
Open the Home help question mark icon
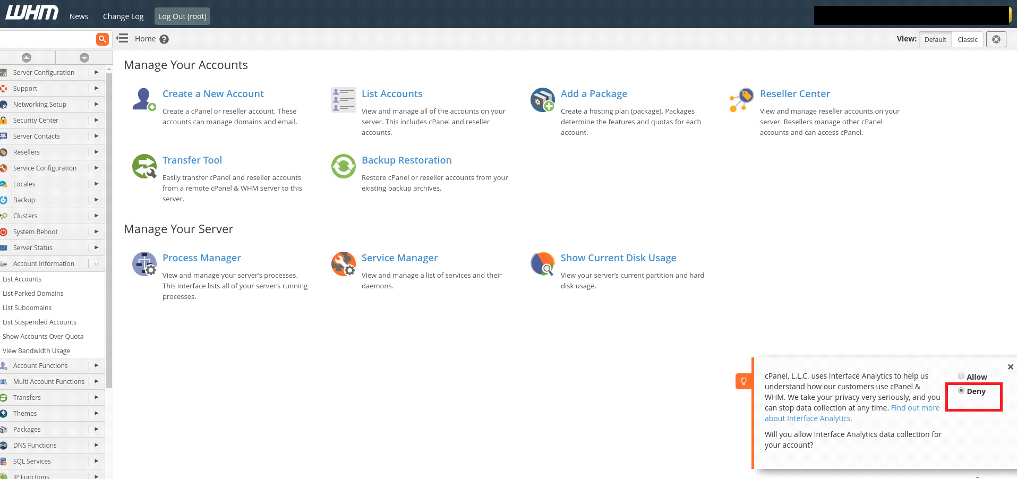[164, 39]
